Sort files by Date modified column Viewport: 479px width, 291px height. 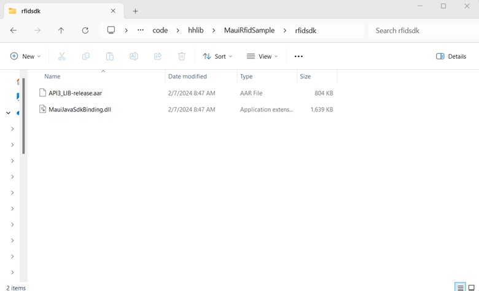click(187, 77)
